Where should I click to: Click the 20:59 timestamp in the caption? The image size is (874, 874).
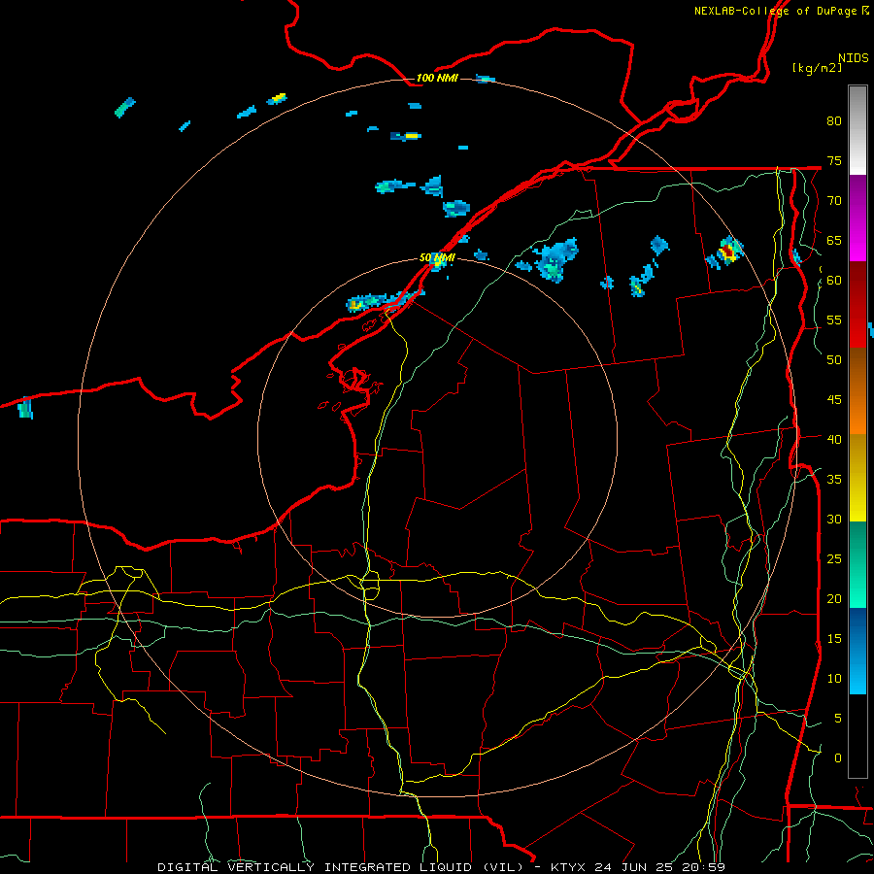point(701,867)
